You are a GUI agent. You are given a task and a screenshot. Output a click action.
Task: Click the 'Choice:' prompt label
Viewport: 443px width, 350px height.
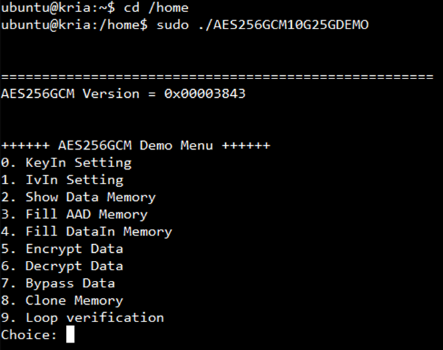coord(29,335)
